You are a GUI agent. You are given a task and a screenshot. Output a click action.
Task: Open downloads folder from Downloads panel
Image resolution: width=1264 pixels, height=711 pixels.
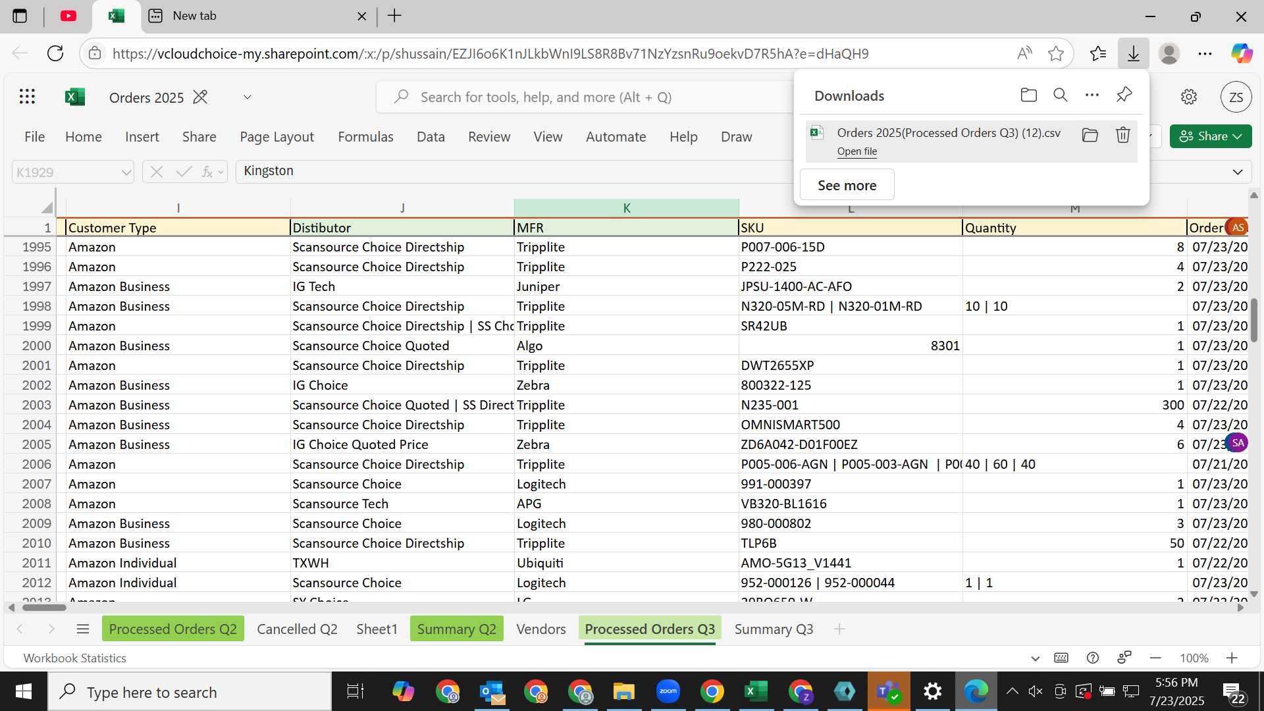[x=1028, y=95]
